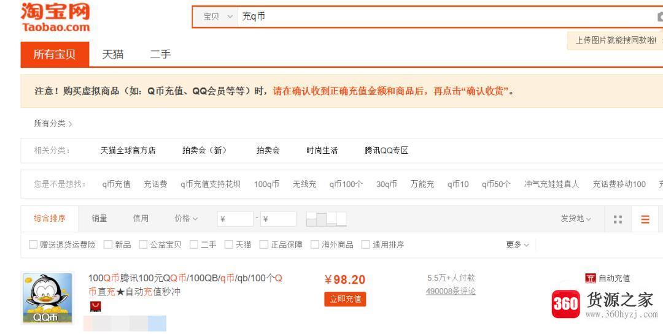Click the 立即充值 button

(x=345, y=299)
